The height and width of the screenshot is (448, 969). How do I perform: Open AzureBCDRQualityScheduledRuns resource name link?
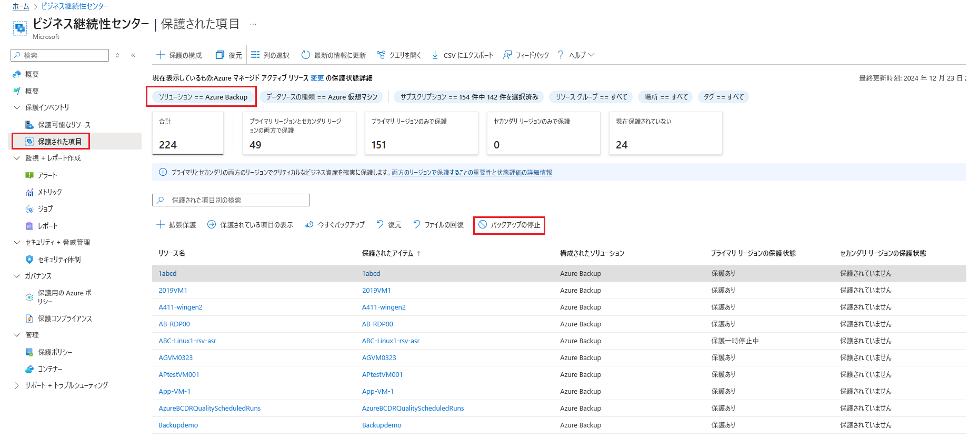coord(209,409)
